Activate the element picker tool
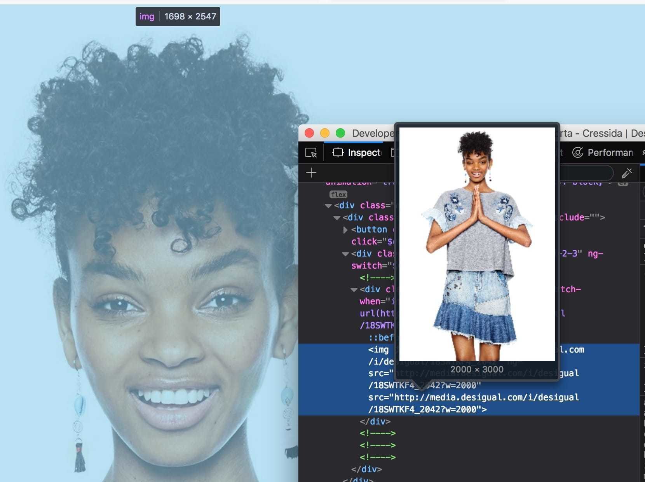 (311, 153)
